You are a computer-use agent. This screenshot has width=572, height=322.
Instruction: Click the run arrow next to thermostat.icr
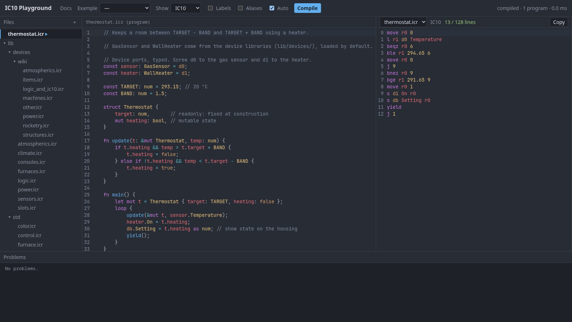click(46, 34)
